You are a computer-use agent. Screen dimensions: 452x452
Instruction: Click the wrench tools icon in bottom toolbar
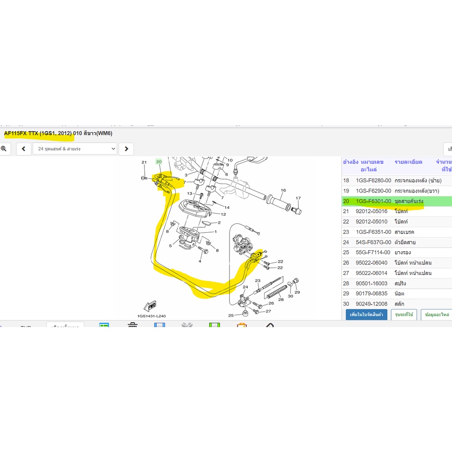point(187,325)
